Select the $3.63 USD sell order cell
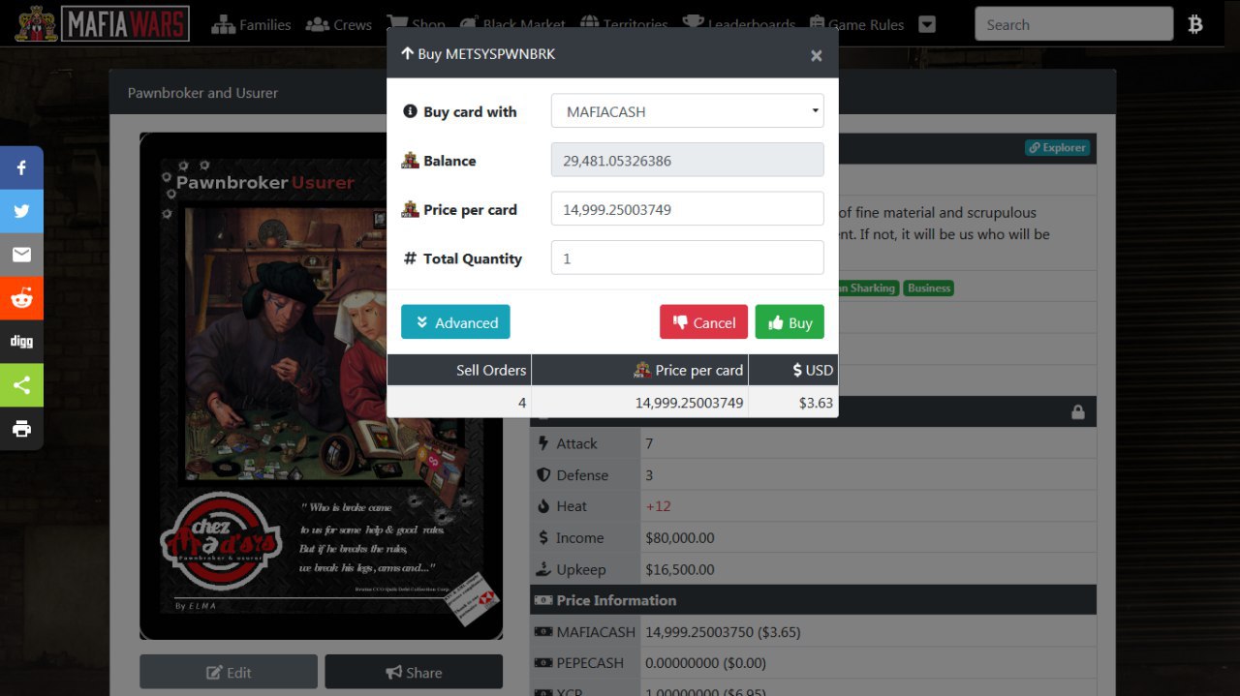 point(793,403)
